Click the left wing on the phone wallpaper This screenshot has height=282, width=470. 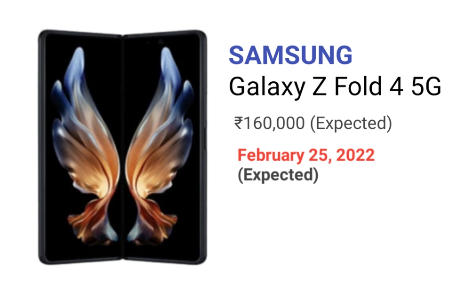click(86, 144)
